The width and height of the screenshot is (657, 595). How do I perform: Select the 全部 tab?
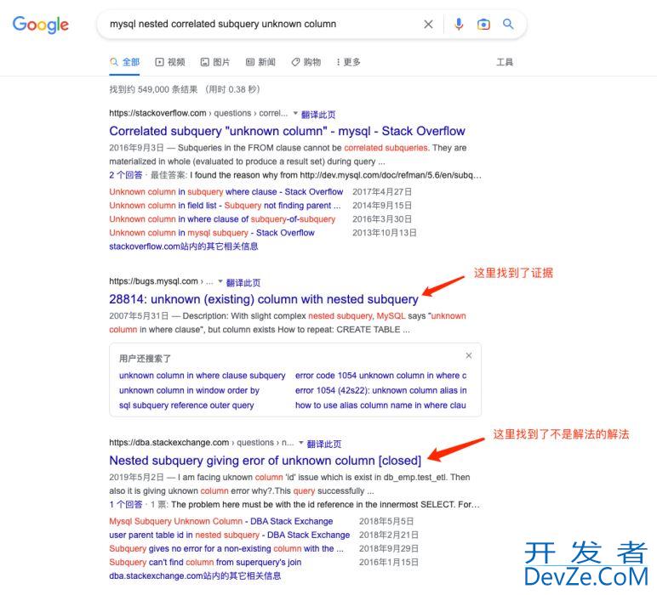pos(124,62)
